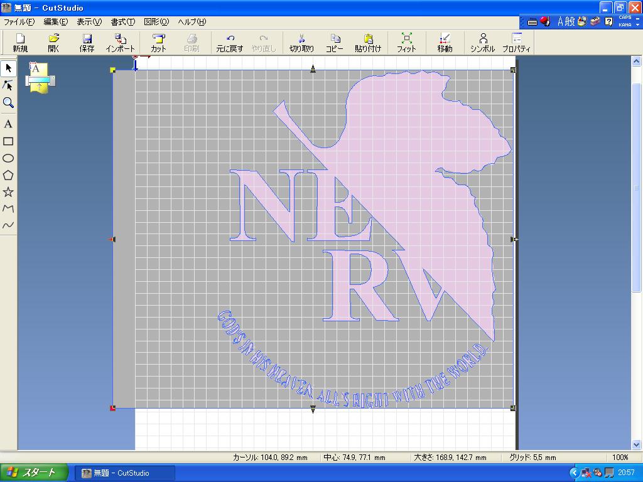Open the ファイル(F) menu

click(19, 22)
